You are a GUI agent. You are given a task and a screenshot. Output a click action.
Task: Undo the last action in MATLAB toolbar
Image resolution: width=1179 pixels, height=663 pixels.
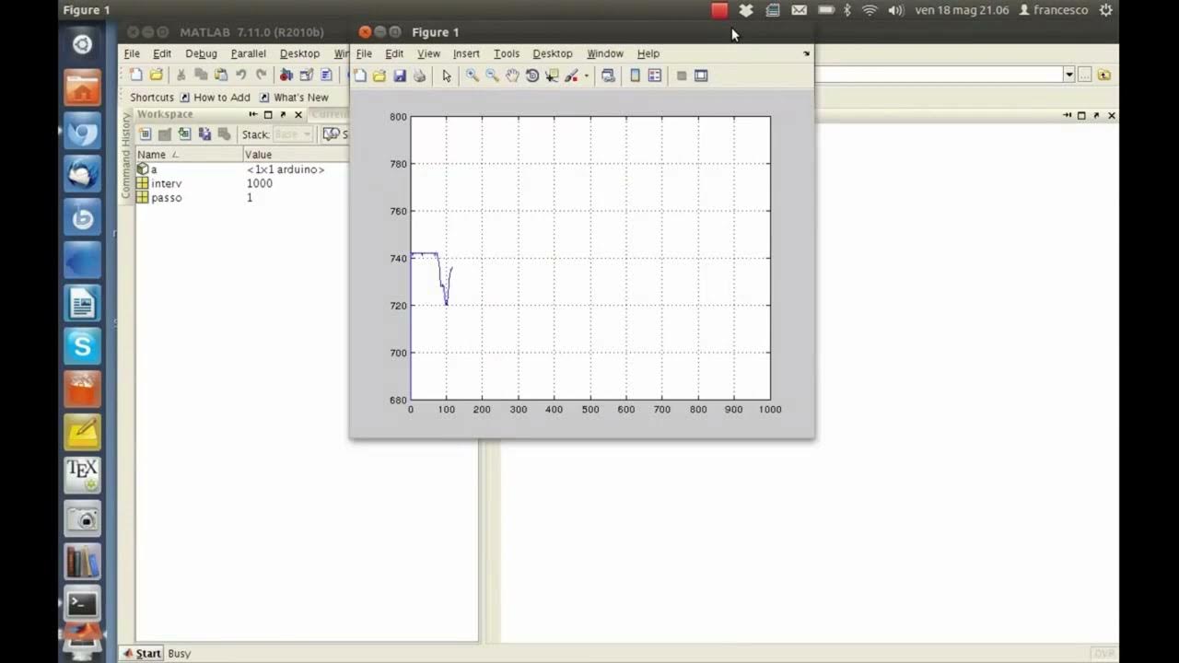[241, 75]
